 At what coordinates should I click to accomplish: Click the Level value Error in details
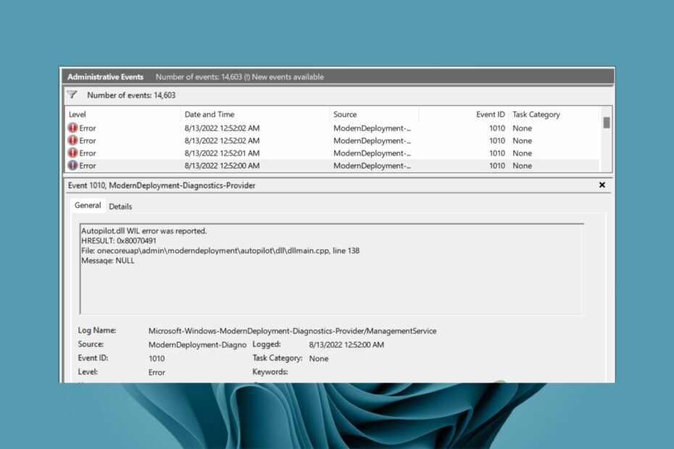157,372
